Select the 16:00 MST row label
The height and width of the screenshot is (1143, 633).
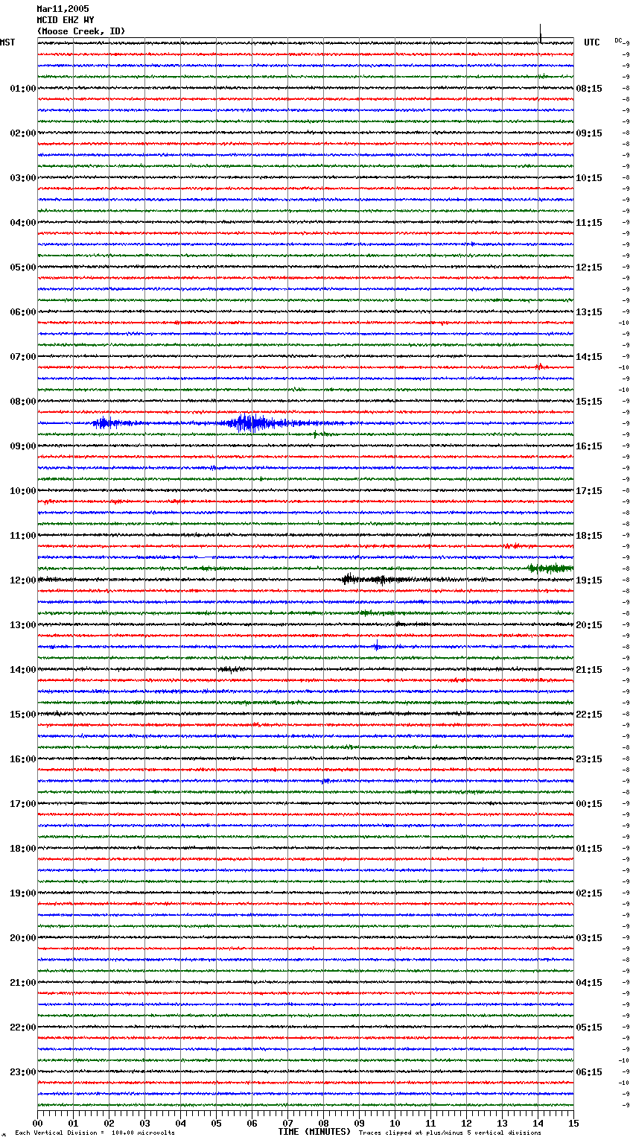click(x=23, y=759)
